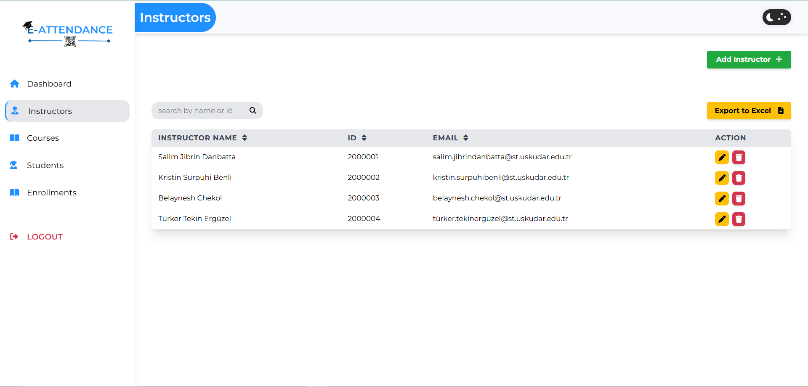
Task: Click pencil icon for Kristin Surpuhi Benli
Action: tap(721, 178)
